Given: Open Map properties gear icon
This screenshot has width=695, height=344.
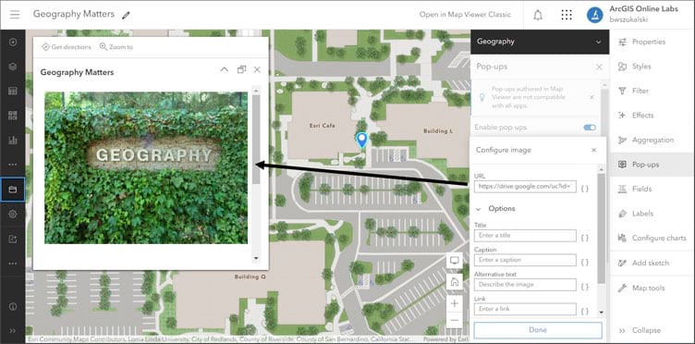Looking at the screenshot, I should [13, 215].
